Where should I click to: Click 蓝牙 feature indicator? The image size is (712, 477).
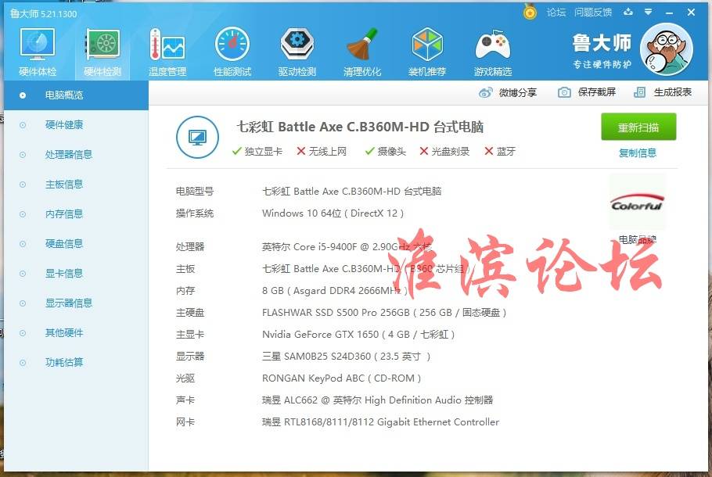(x=500, y=151)
